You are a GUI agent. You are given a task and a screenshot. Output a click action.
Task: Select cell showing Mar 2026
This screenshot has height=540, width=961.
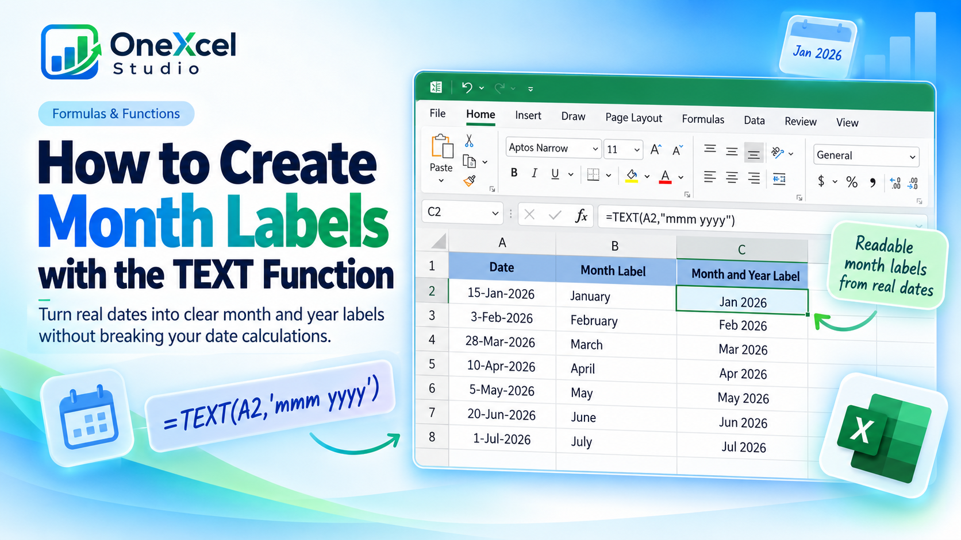(743, 349)
